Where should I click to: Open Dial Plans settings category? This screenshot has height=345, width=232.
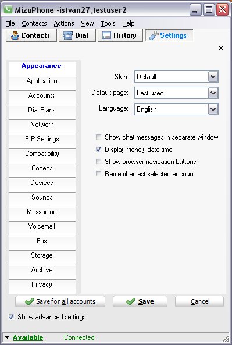click(x=42, y=112)
